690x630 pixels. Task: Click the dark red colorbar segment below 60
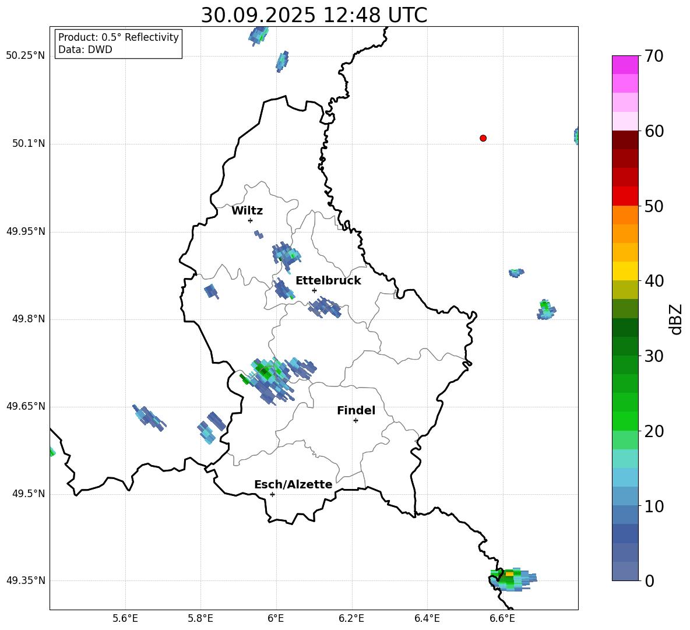pyautogui.click(x=625, y=140)
